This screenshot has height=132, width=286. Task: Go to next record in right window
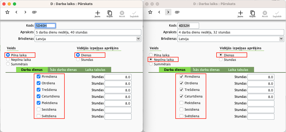pos(168,12)
